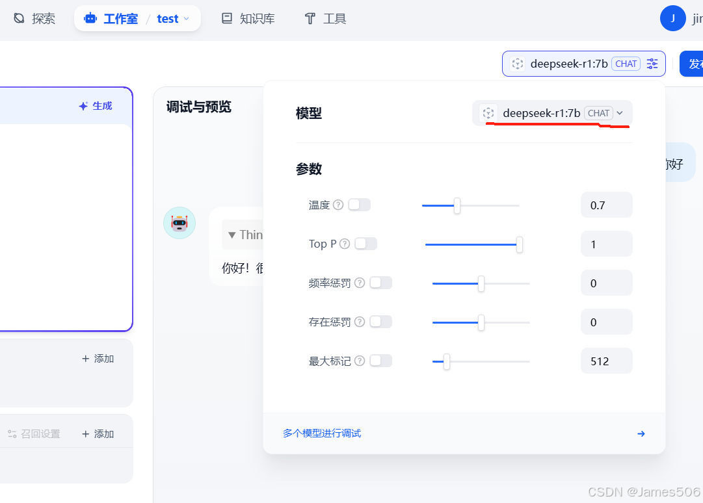Click the 工具 hammer icon

click(310, 18)
